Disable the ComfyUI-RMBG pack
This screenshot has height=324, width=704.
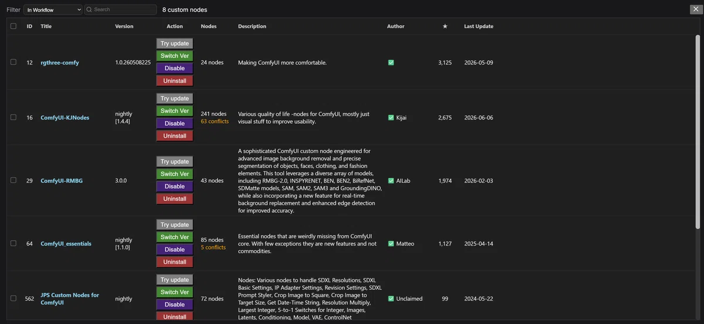click(x=175, y=186)
